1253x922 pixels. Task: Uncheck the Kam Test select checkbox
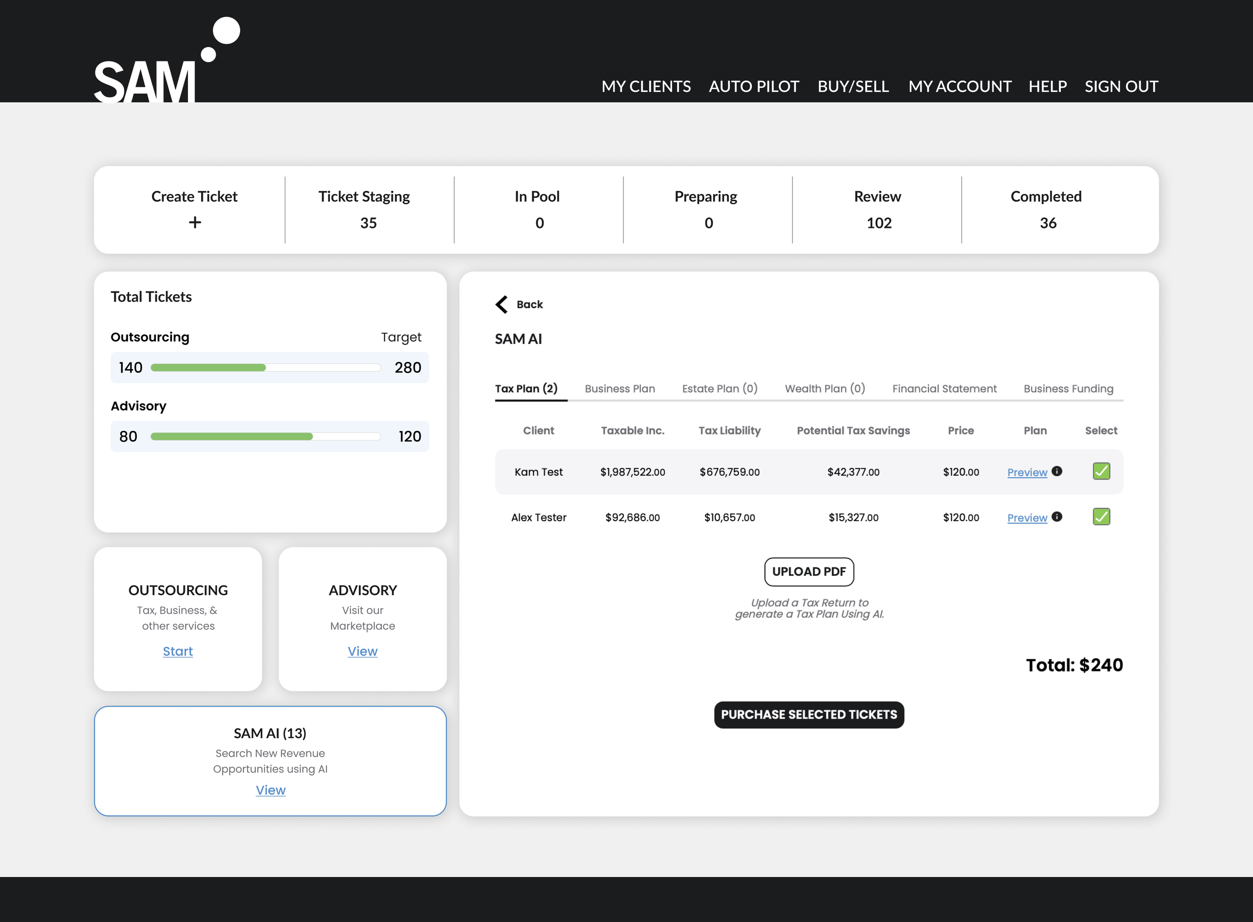tap(1101, 471)
